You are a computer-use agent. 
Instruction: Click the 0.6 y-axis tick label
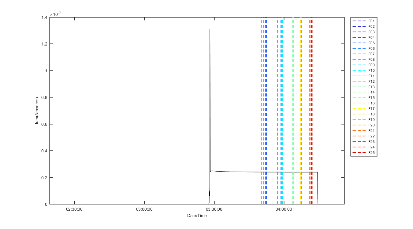(45, 124)
